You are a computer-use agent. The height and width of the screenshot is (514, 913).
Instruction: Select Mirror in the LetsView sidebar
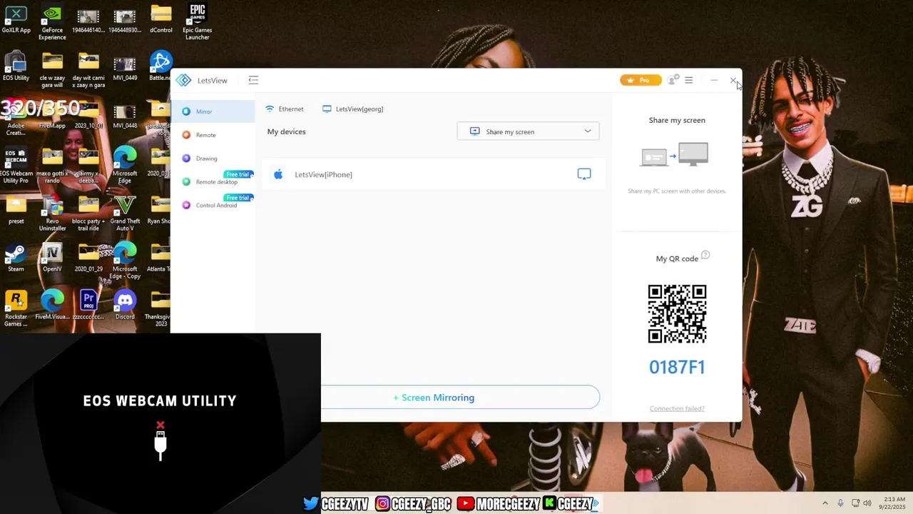213,111
